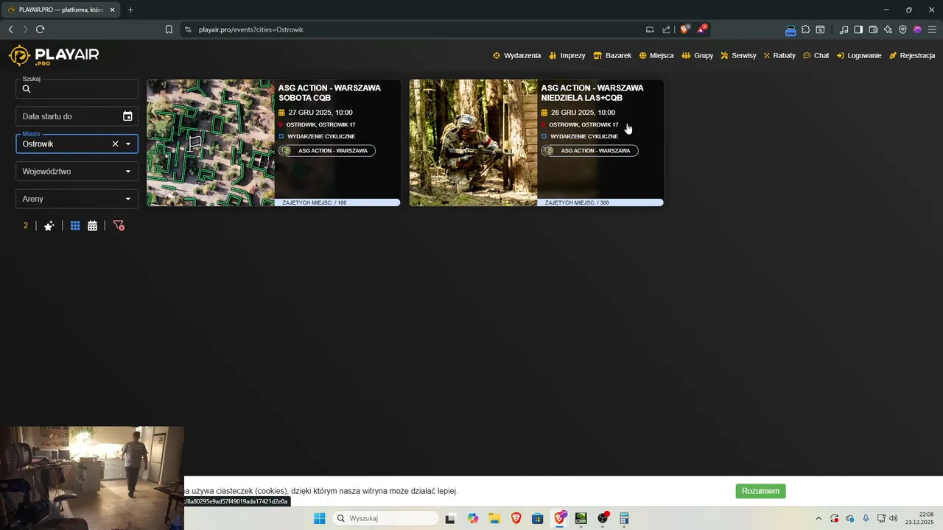Click 'Wydarzenie cykliczne' on the Sobota CQB card

click(321, 137)
